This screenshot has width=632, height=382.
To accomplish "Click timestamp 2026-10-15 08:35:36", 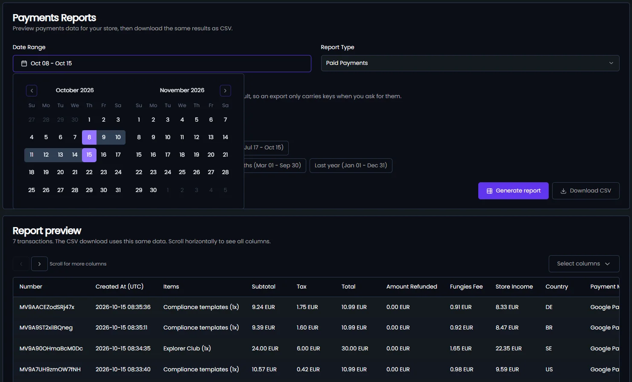I will (x=123, y=307).
